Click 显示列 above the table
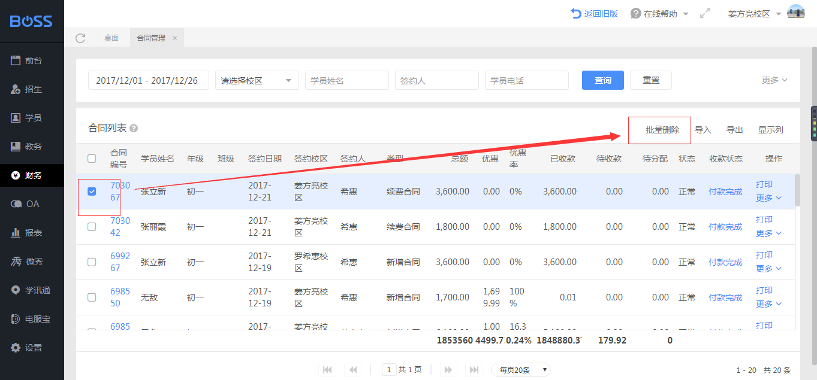Viewport: 817px width, 380px height. point(771,130)
